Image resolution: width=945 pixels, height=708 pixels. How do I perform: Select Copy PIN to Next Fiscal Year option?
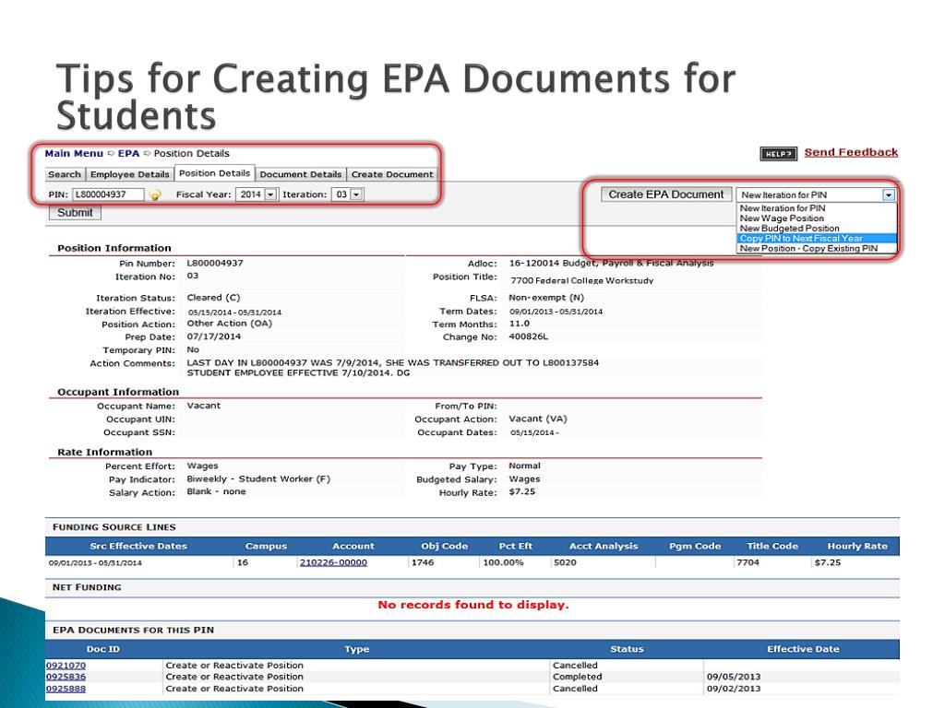click(x=810, y=237)
